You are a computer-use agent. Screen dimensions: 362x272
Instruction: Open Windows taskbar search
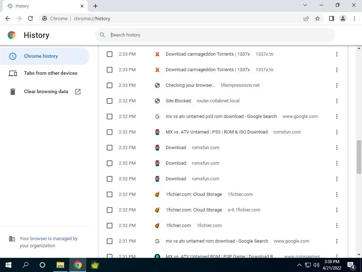tap(25, 265)
